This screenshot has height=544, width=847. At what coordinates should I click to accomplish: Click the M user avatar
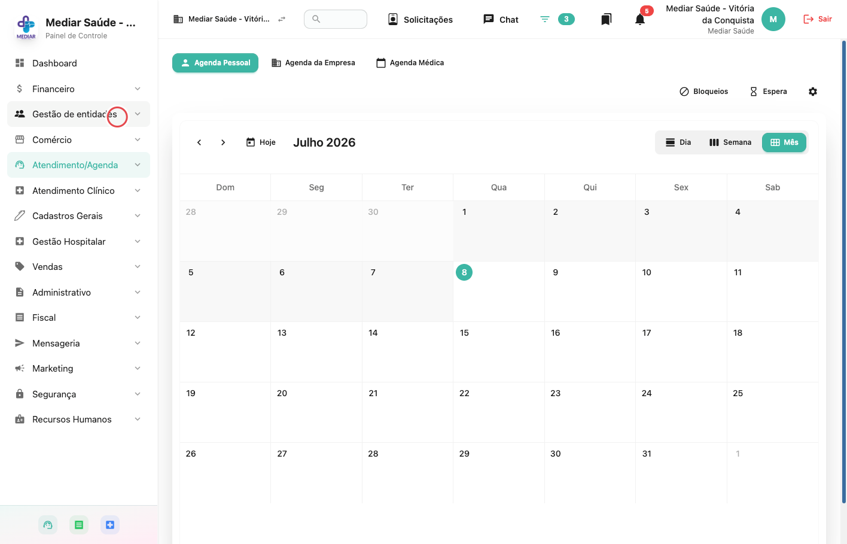click(773, 19)
